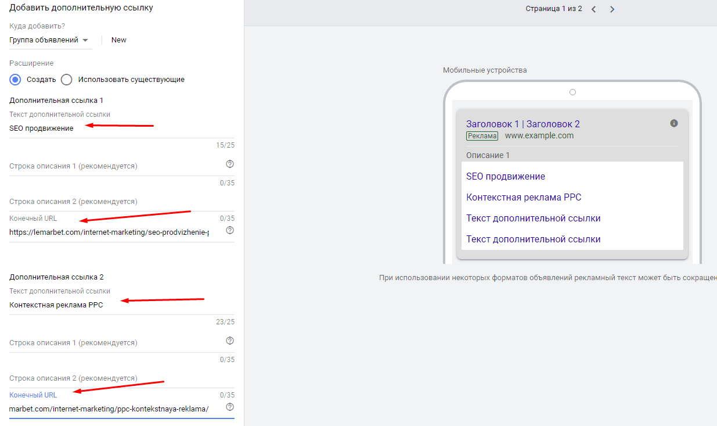The width and height of the screenshot is (717, 426).
Task: Go to page 2 with the next arrow
Action: [612, 9]
